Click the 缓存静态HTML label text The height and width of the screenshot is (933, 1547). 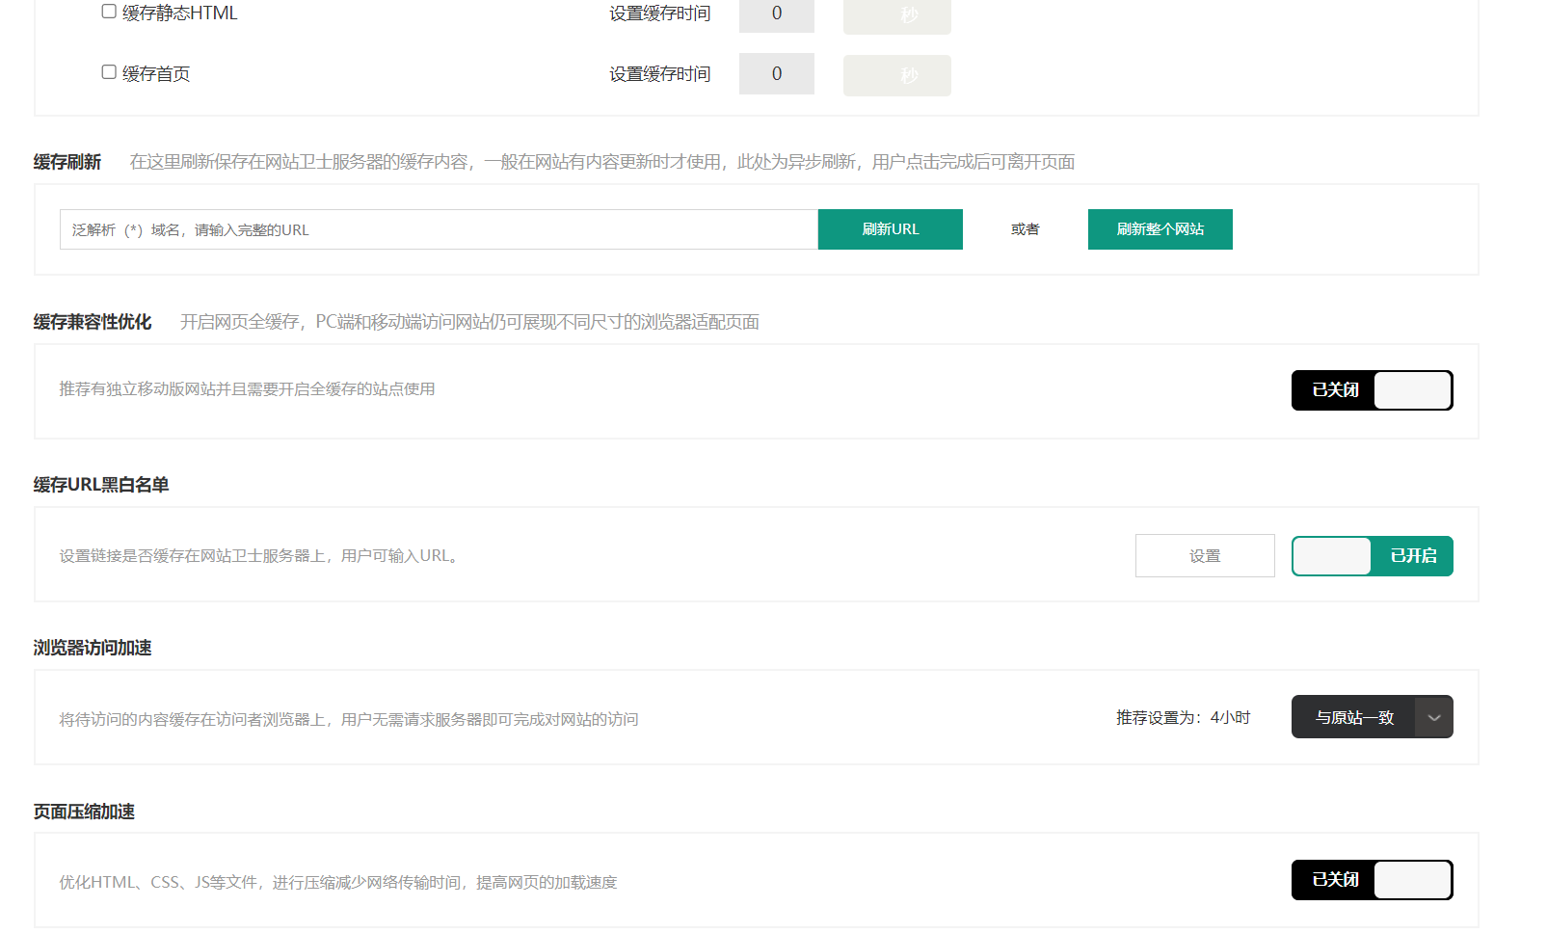(179, 13)
